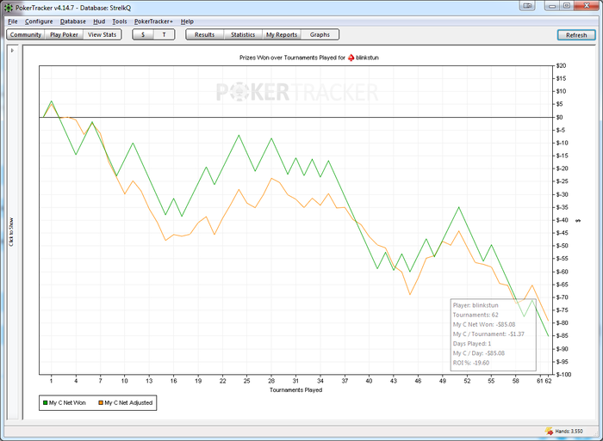The width and height of the screenshot is (603, 441).
Task: Click 'My C / Day: -$85.08' in the tooltip
Action: point(479,353)
